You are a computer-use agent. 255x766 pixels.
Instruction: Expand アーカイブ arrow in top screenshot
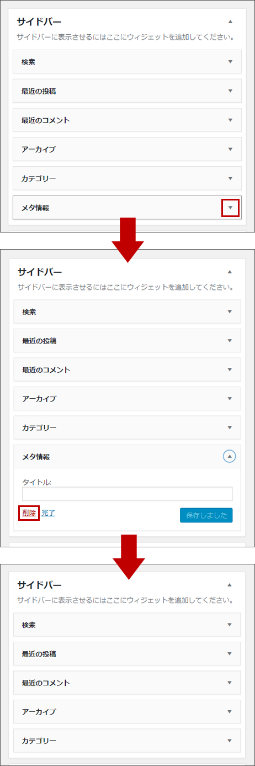click(230, 149)
